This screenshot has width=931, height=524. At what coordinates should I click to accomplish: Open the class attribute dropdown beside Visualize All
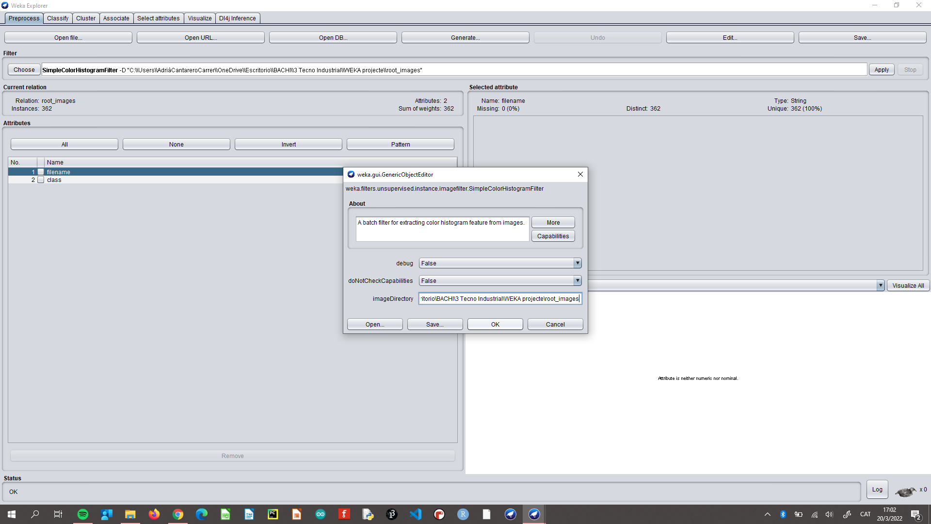pyautogui.click(x=880, y=285)
